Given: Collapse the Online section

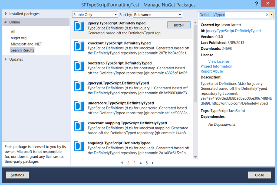Looking at the screenshot, I should 5,22.
